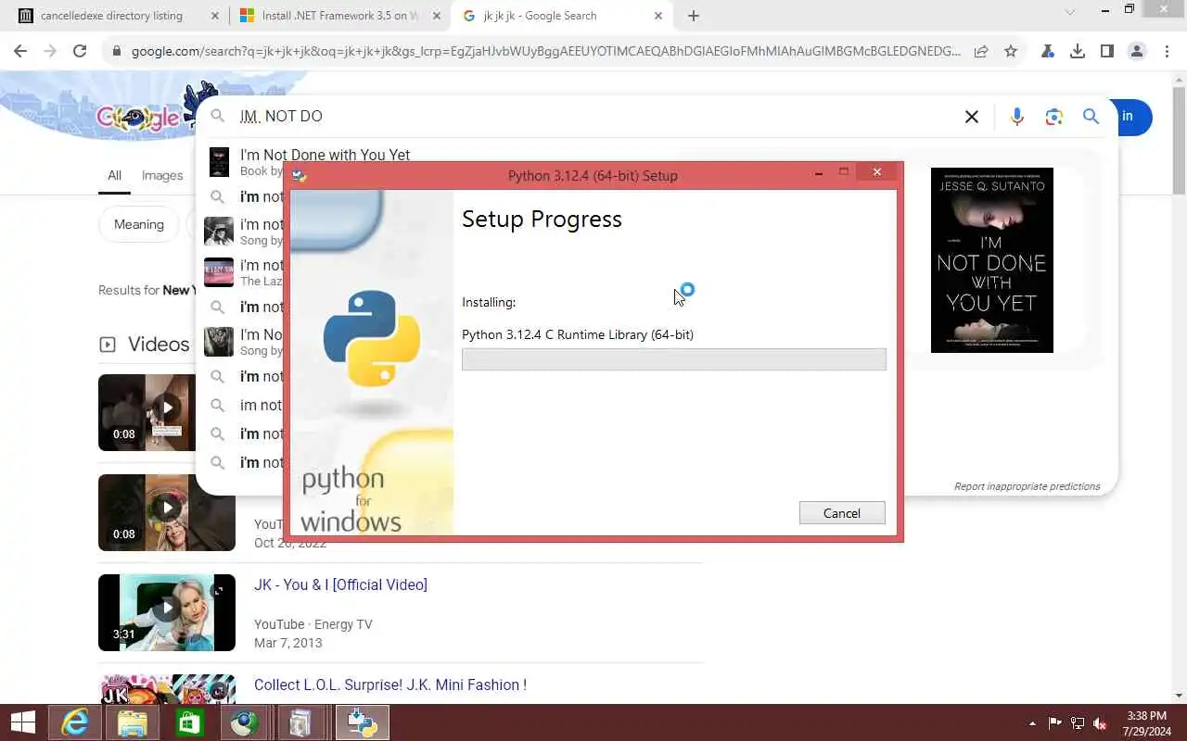Click the Chrome address bar URL

tap(545, 52)
